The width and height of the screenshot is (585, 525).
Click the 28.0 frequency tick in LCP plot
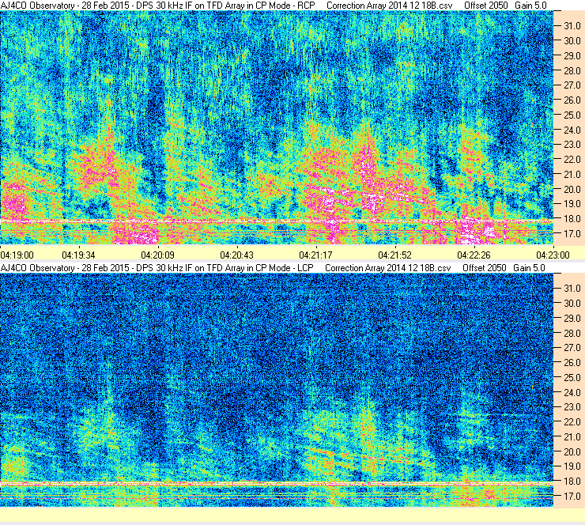(572, 333)
